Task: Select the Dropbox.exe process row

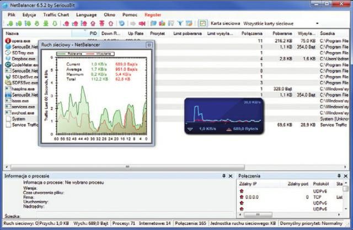Action: click(176, 59)
